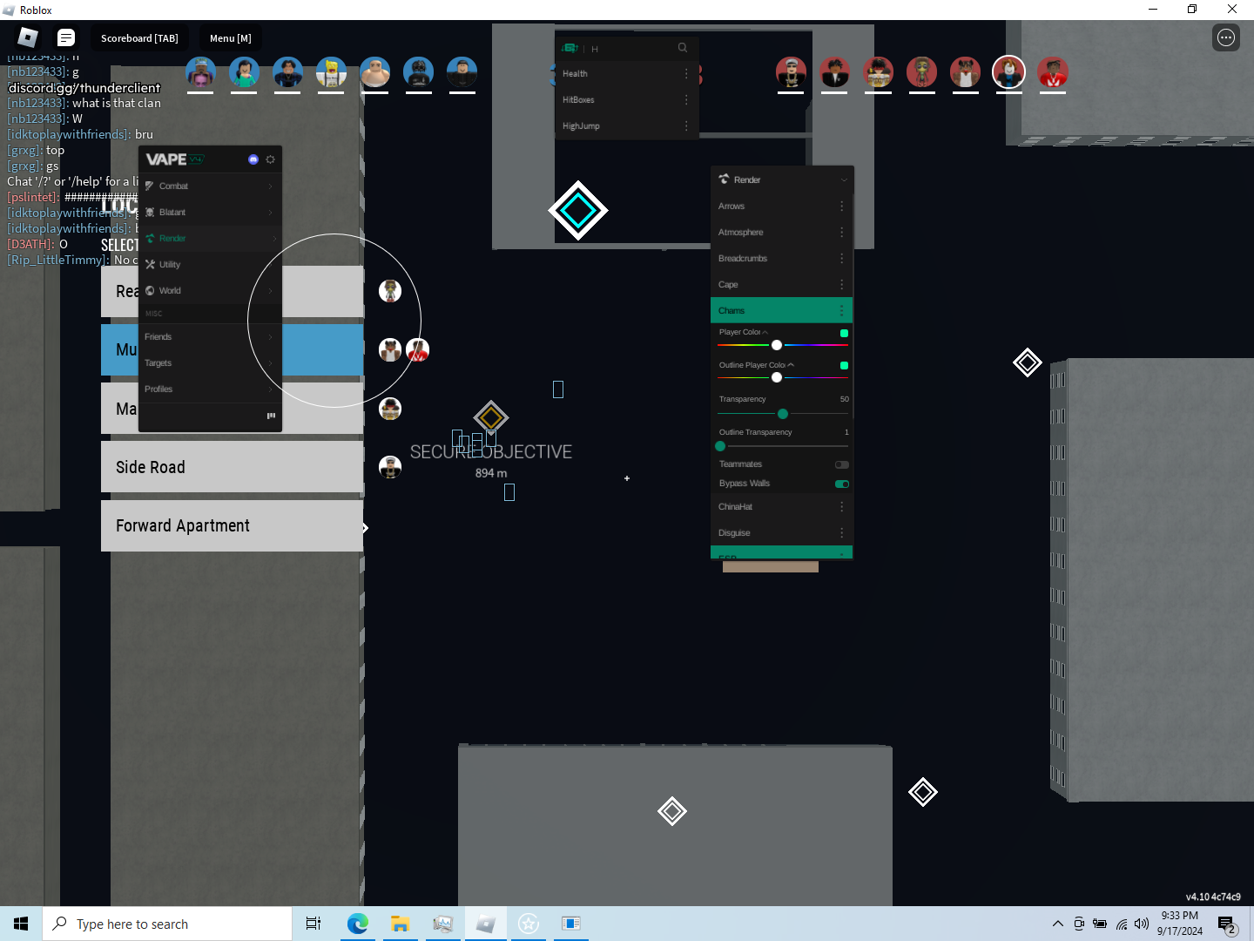Select the first blue team player avatar
Viewport: 1254px width, 941px height.
[200, 73]
